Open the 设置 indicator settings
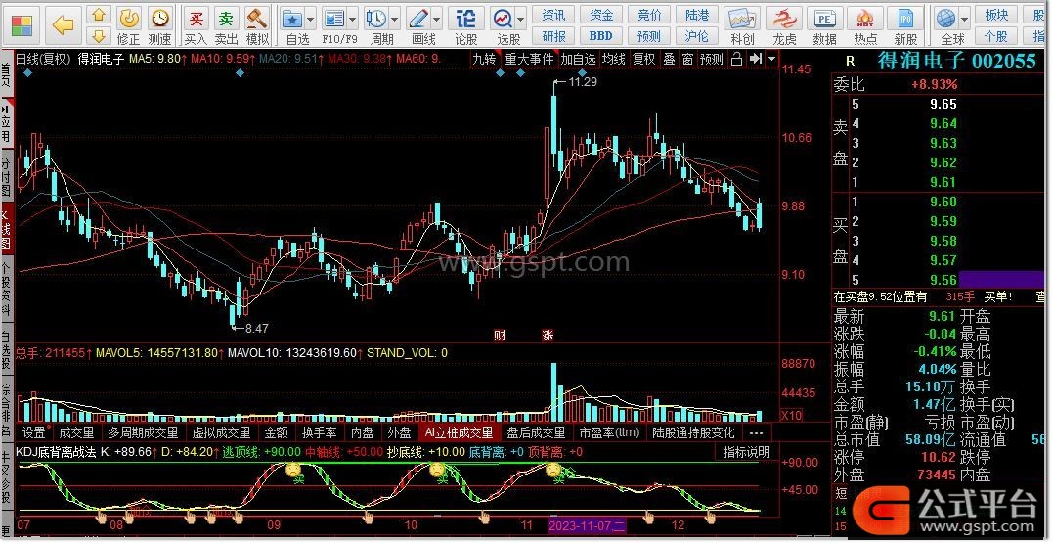1053x543 pixels. tap(34, 432)
